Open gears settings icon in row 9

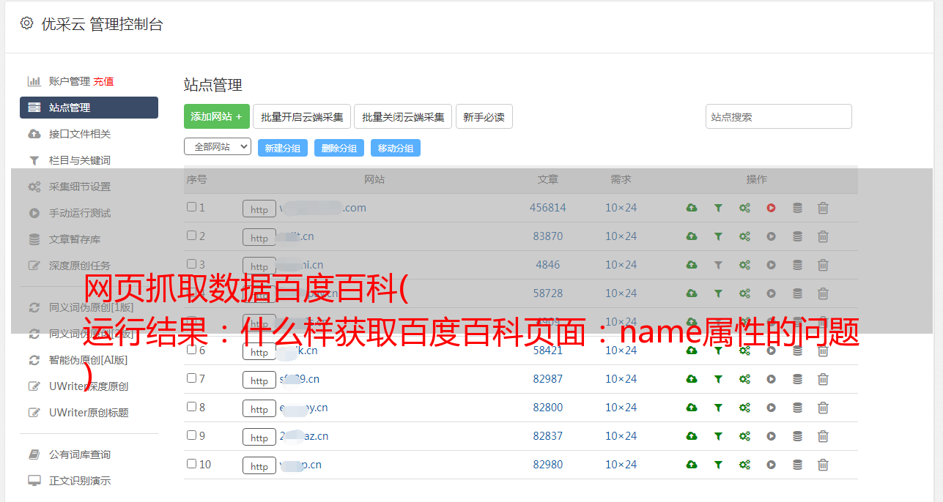pos(744,436)
